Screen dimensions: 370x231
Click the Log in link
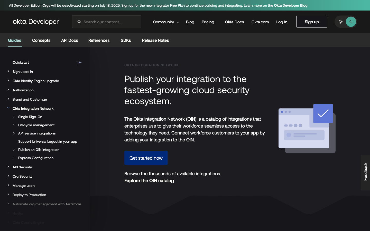[x=282, y=22]
